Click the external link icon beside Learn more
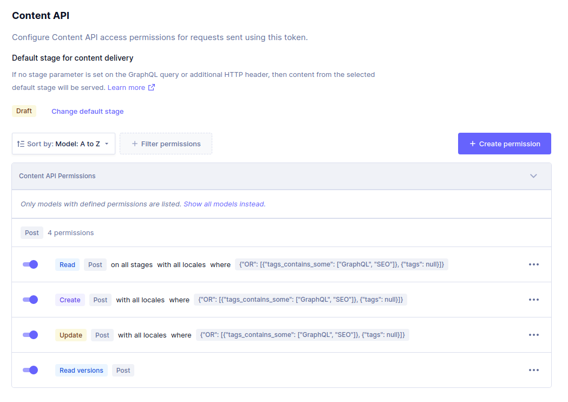This screenshot has height=402, width=568. tap(152, 87)
